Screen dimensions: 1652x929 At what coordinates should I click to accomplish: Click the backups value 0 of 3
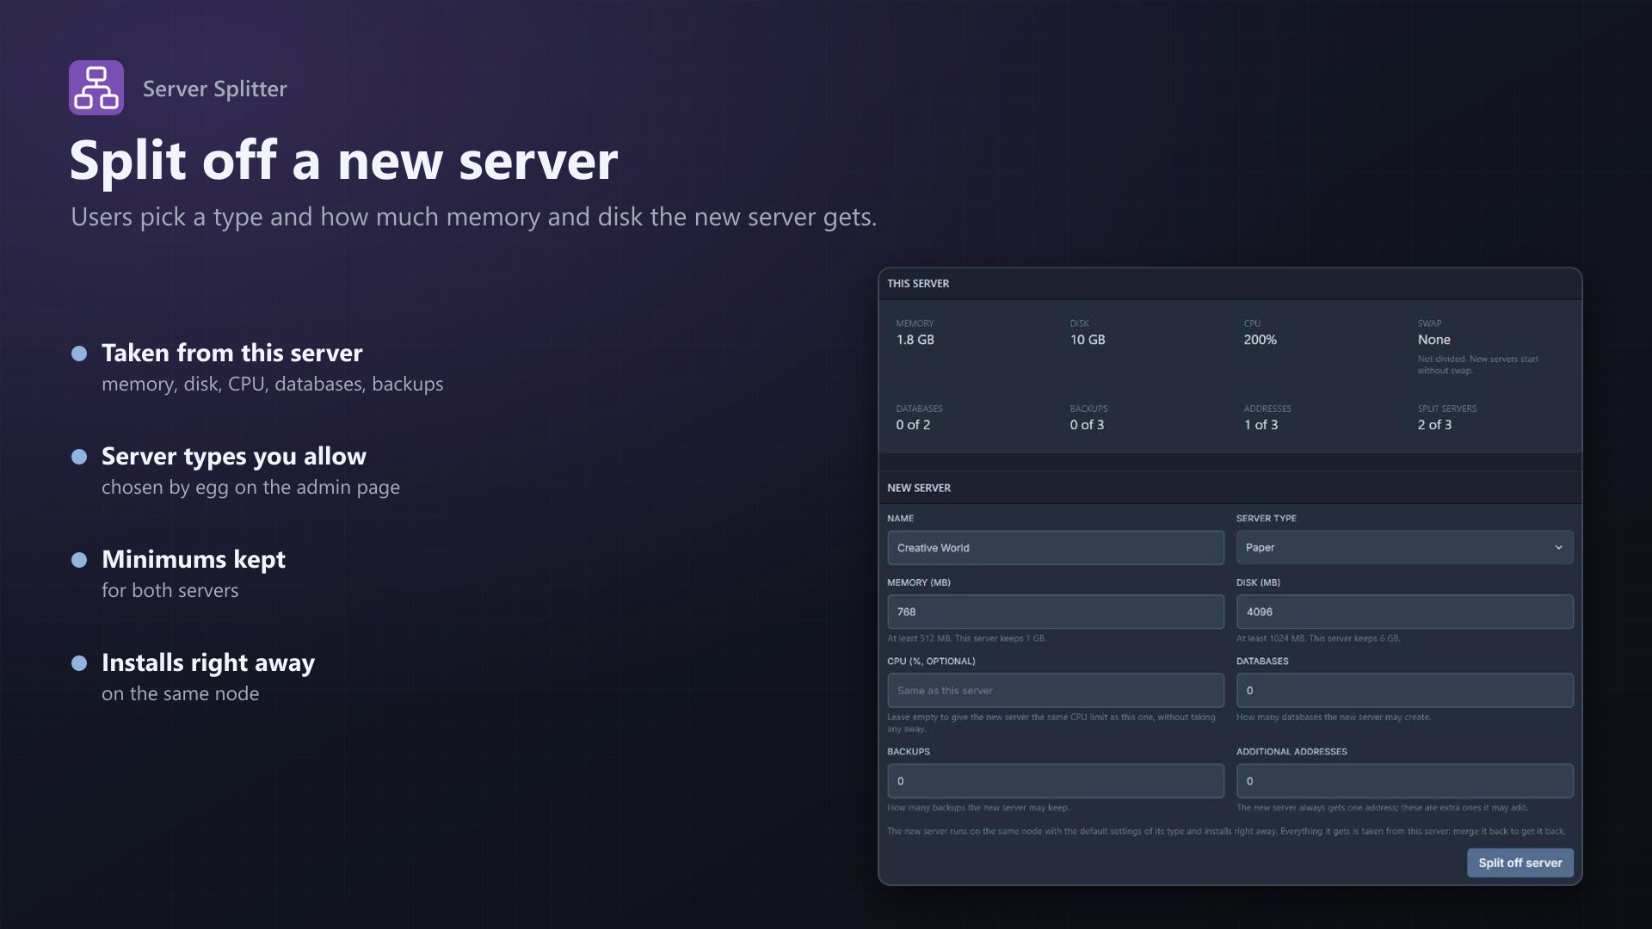1087,425
